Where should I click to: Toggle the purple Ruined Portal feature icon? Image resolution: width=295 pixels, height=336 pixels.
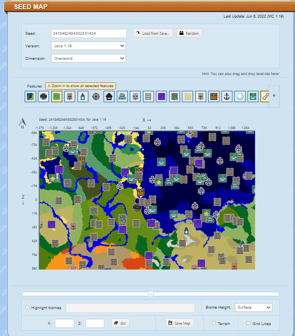click(x=162, y=97)
